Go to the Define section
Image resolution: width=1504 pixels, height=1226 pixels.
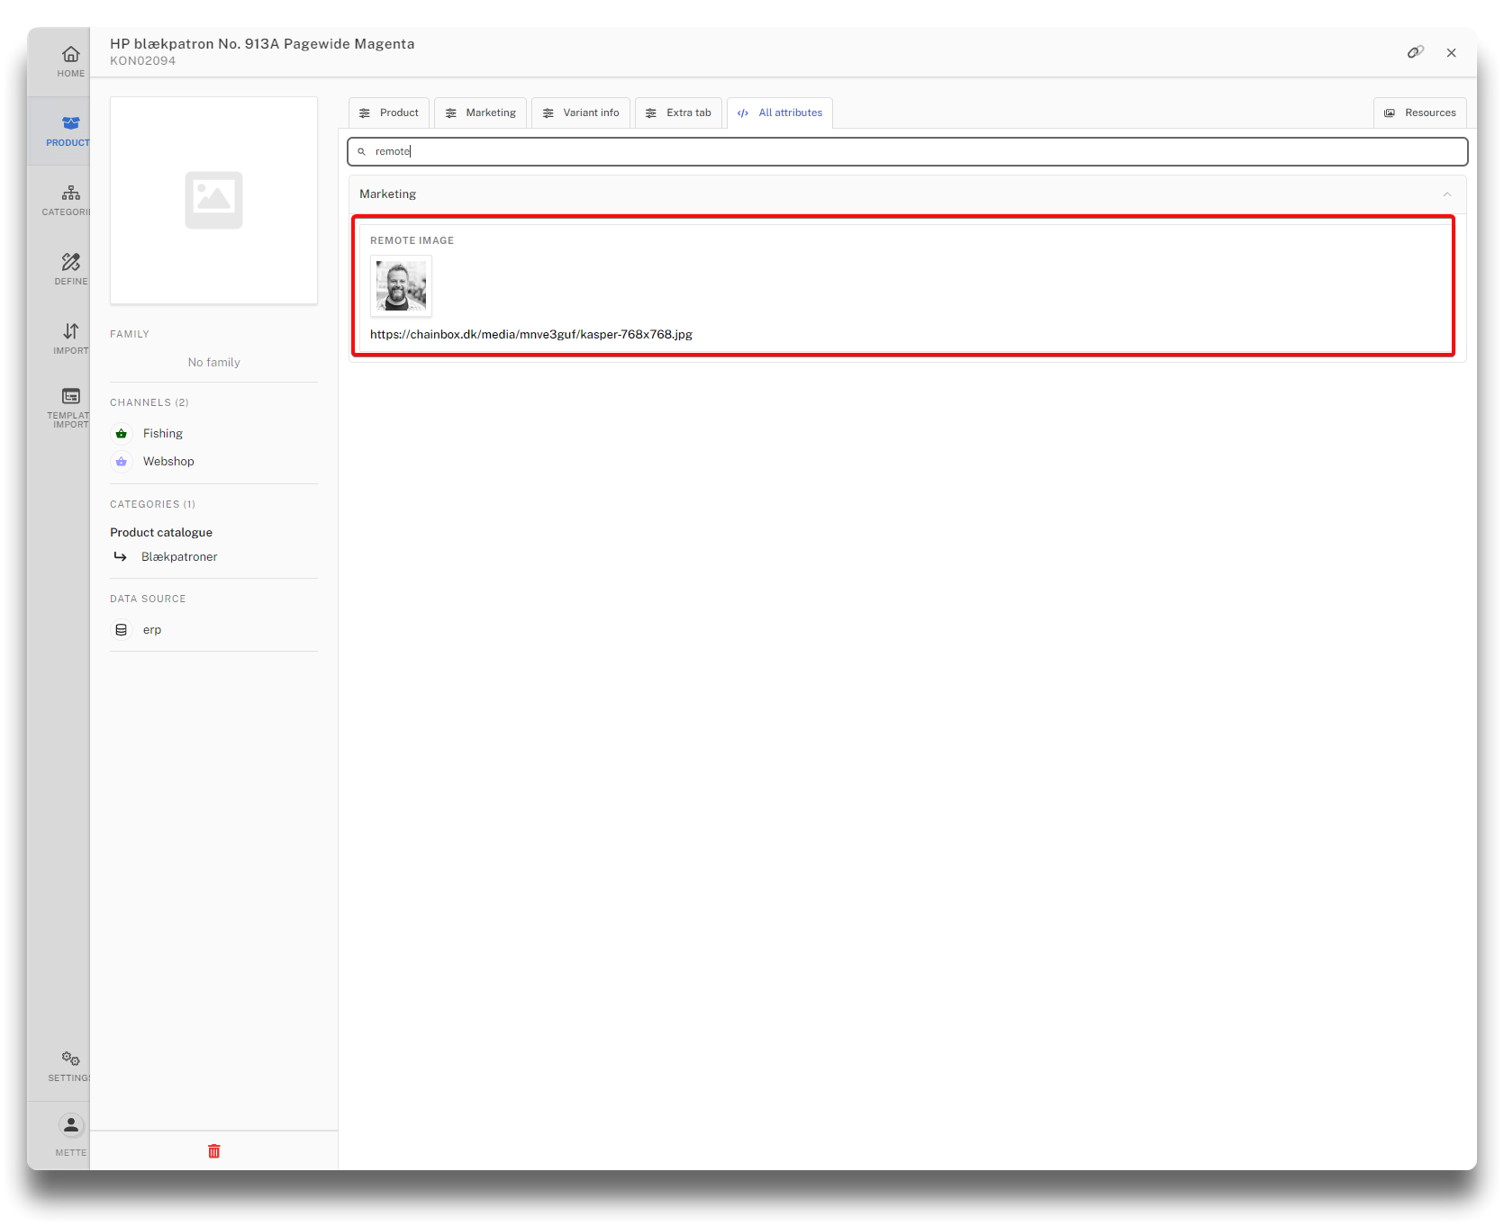70,268
